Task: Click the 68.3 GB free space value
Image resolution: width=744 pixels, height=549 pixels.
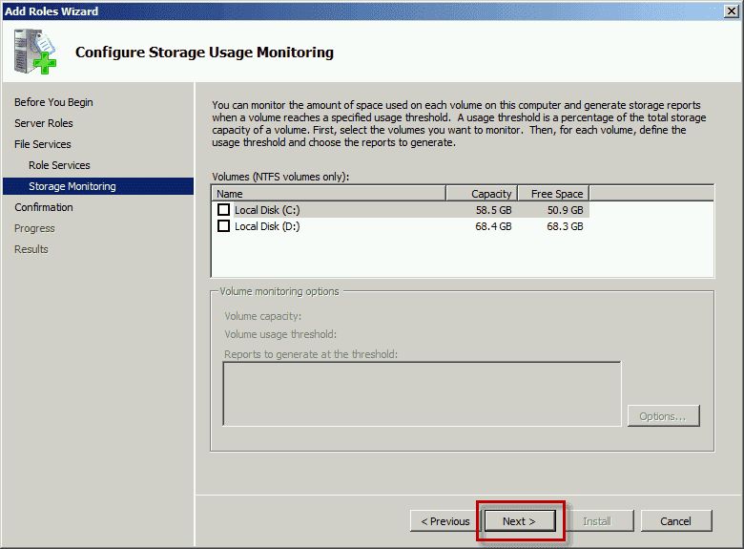Action: click(x=565, y=226)
